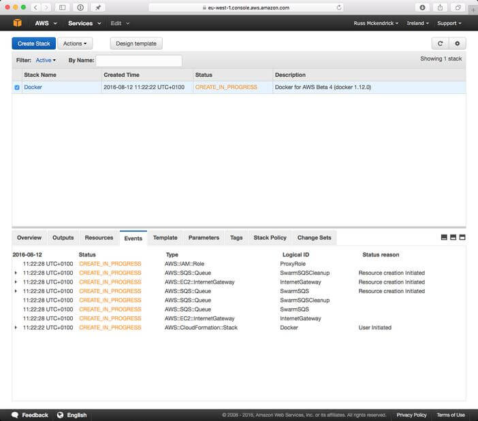
Task: Open the Active filter dropdown
Action: tap(46, 61)
